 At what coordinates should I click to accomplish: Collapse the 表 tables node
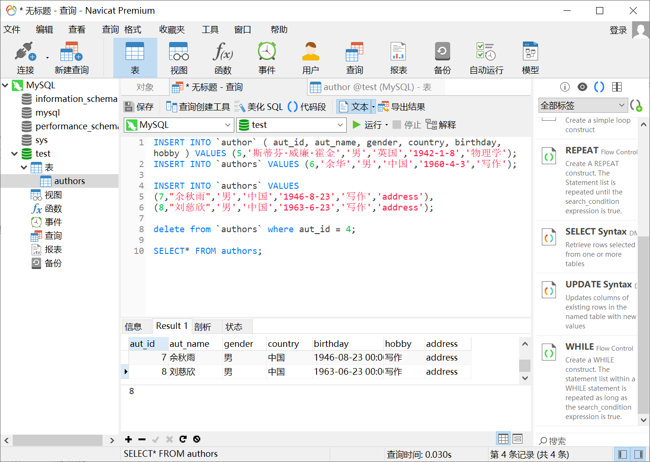24,168
